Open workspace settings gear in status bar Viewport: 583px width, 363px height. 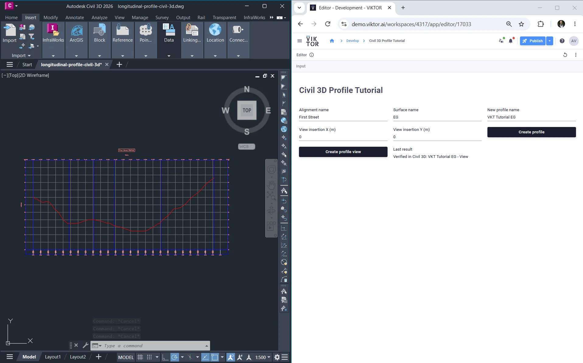[277, 357]
